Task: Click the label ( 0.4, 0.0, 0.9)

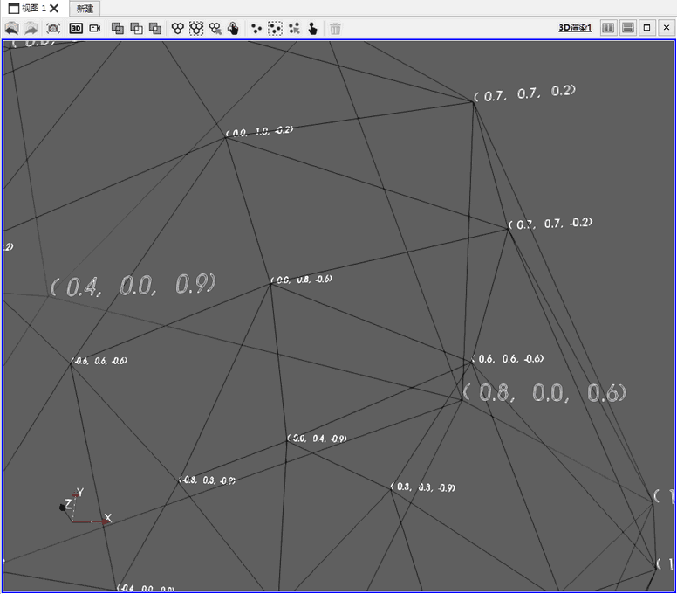Action: pyautogui.click(x=133, y=285)
